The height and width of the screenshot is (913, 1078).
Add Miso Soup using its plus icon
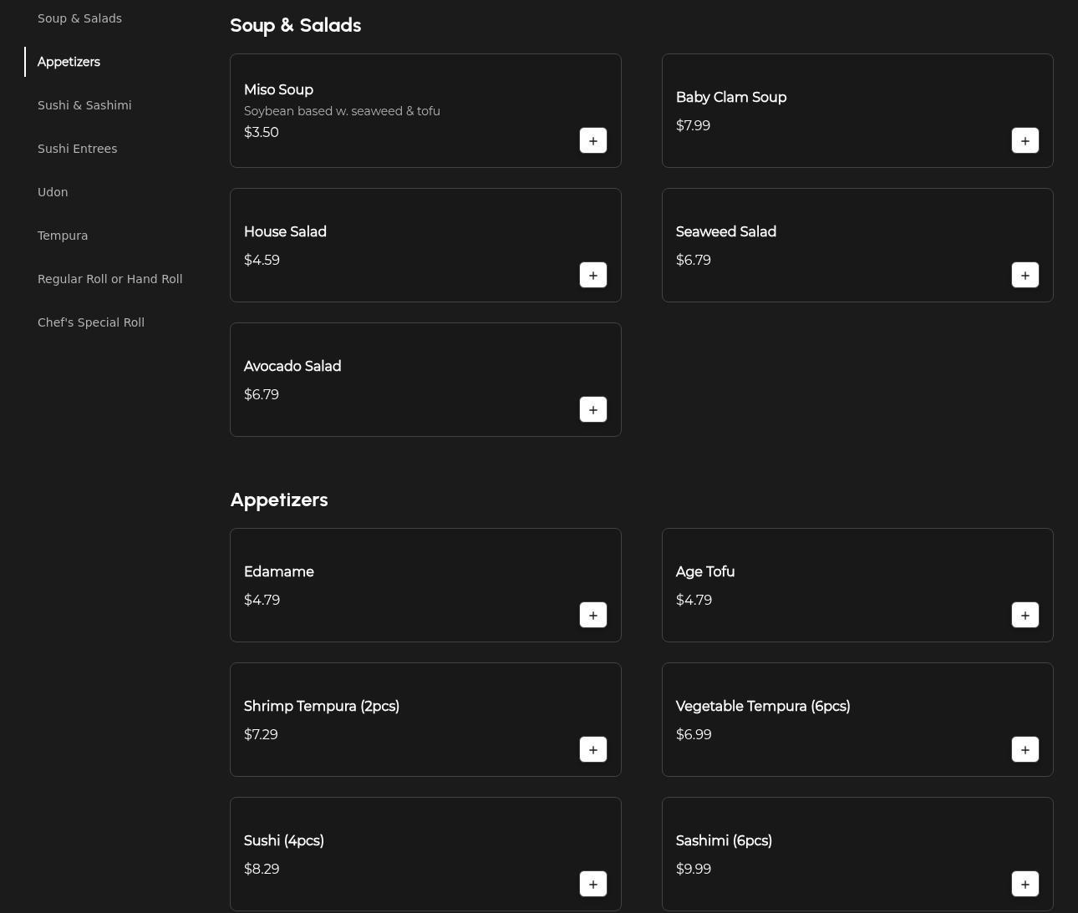(593, 140)
